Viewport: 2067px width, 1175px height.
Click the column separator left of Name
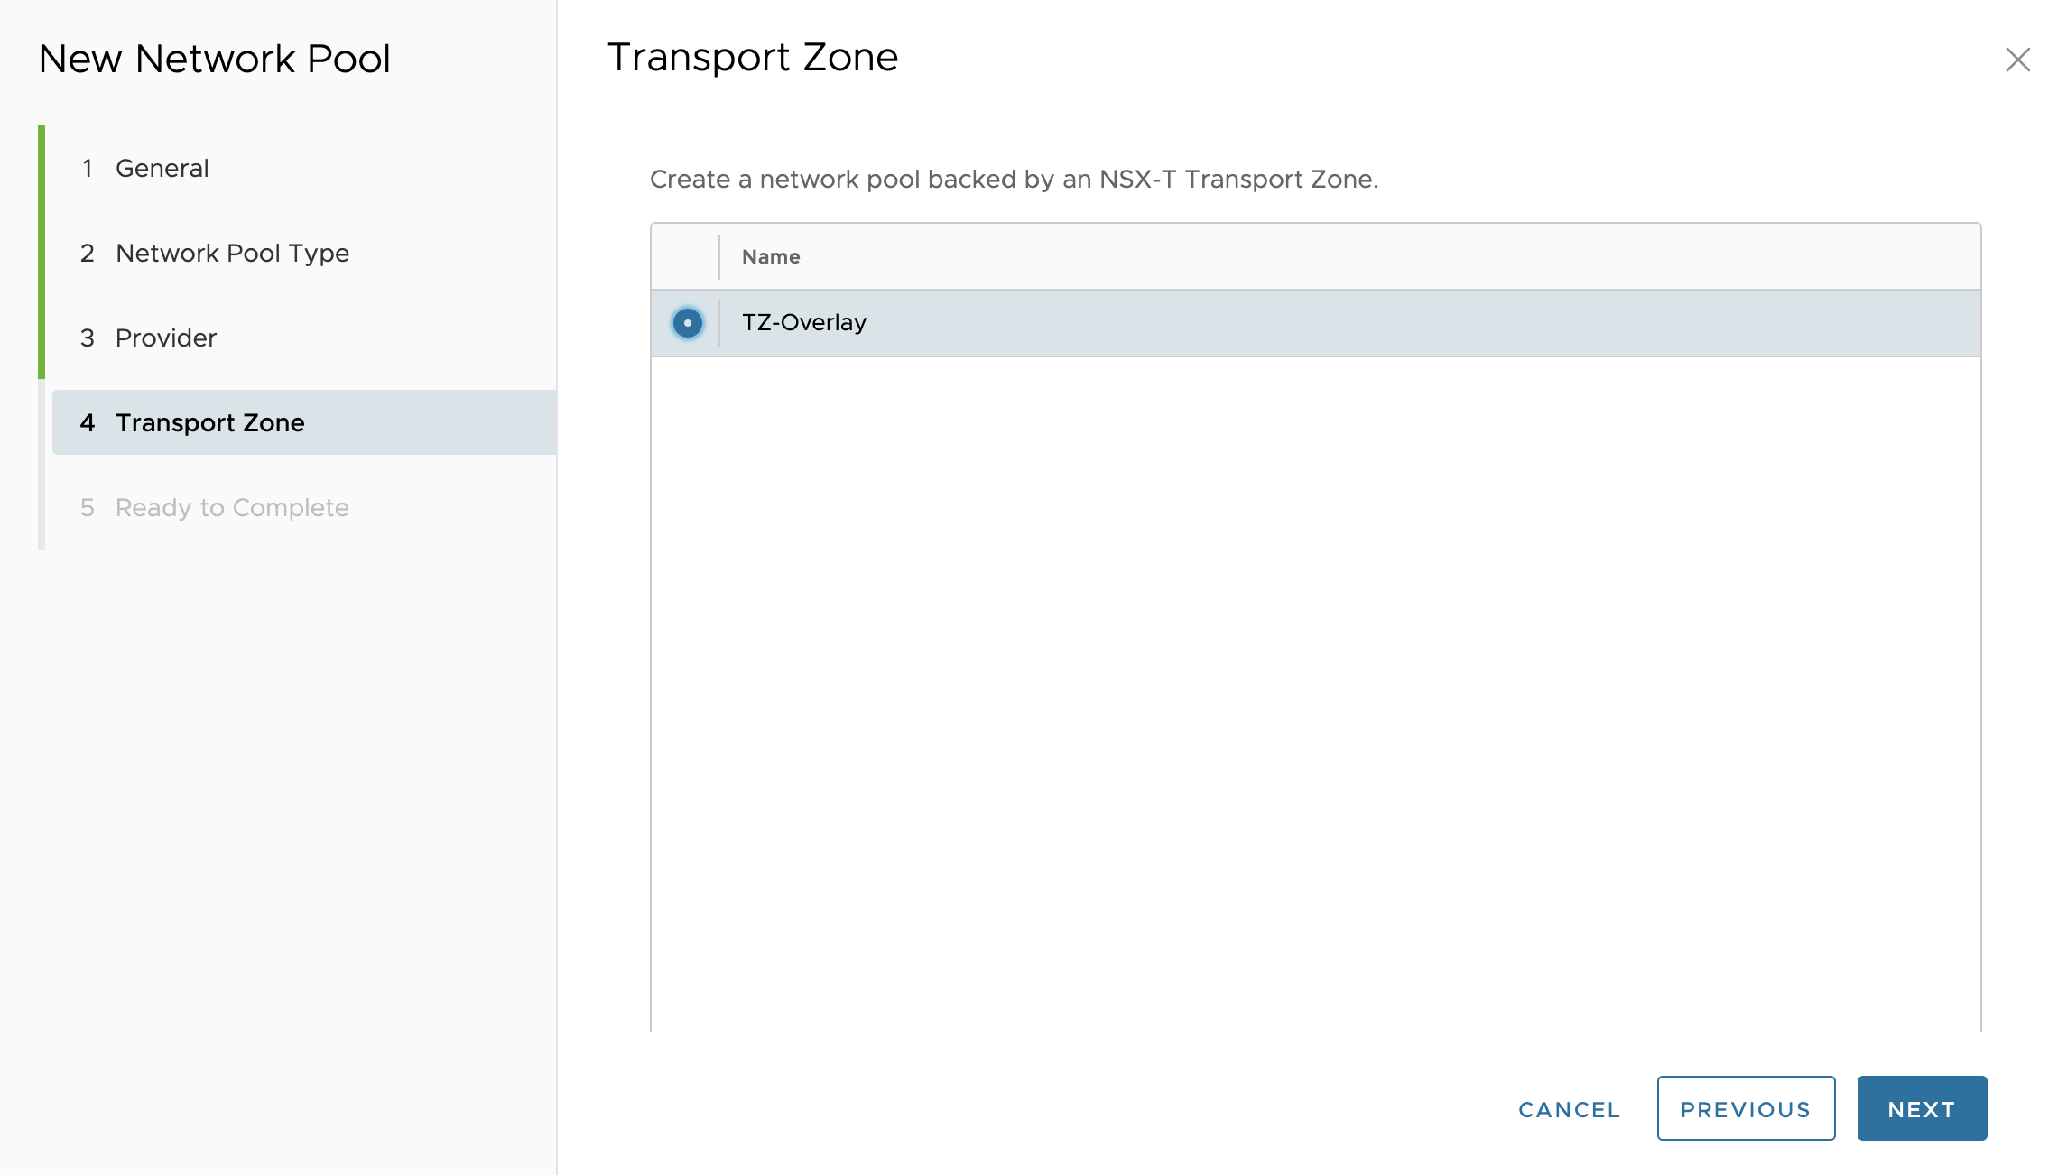point(719,257)
